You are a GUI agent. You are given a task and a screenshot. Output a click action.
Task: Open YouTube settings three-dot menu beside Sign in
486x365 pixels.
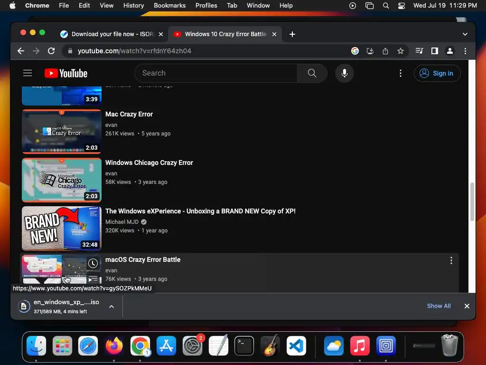(x=401, y=73)
